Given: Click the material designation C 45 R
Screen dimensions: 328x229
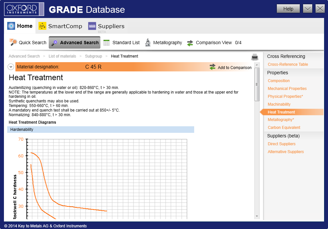Looking at the screenshot, I should tap(93, 67).
